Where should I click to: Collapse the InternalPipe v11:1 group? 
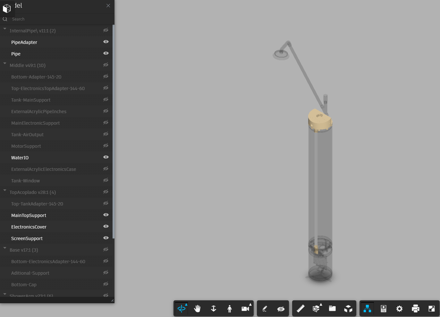[5, 29]
